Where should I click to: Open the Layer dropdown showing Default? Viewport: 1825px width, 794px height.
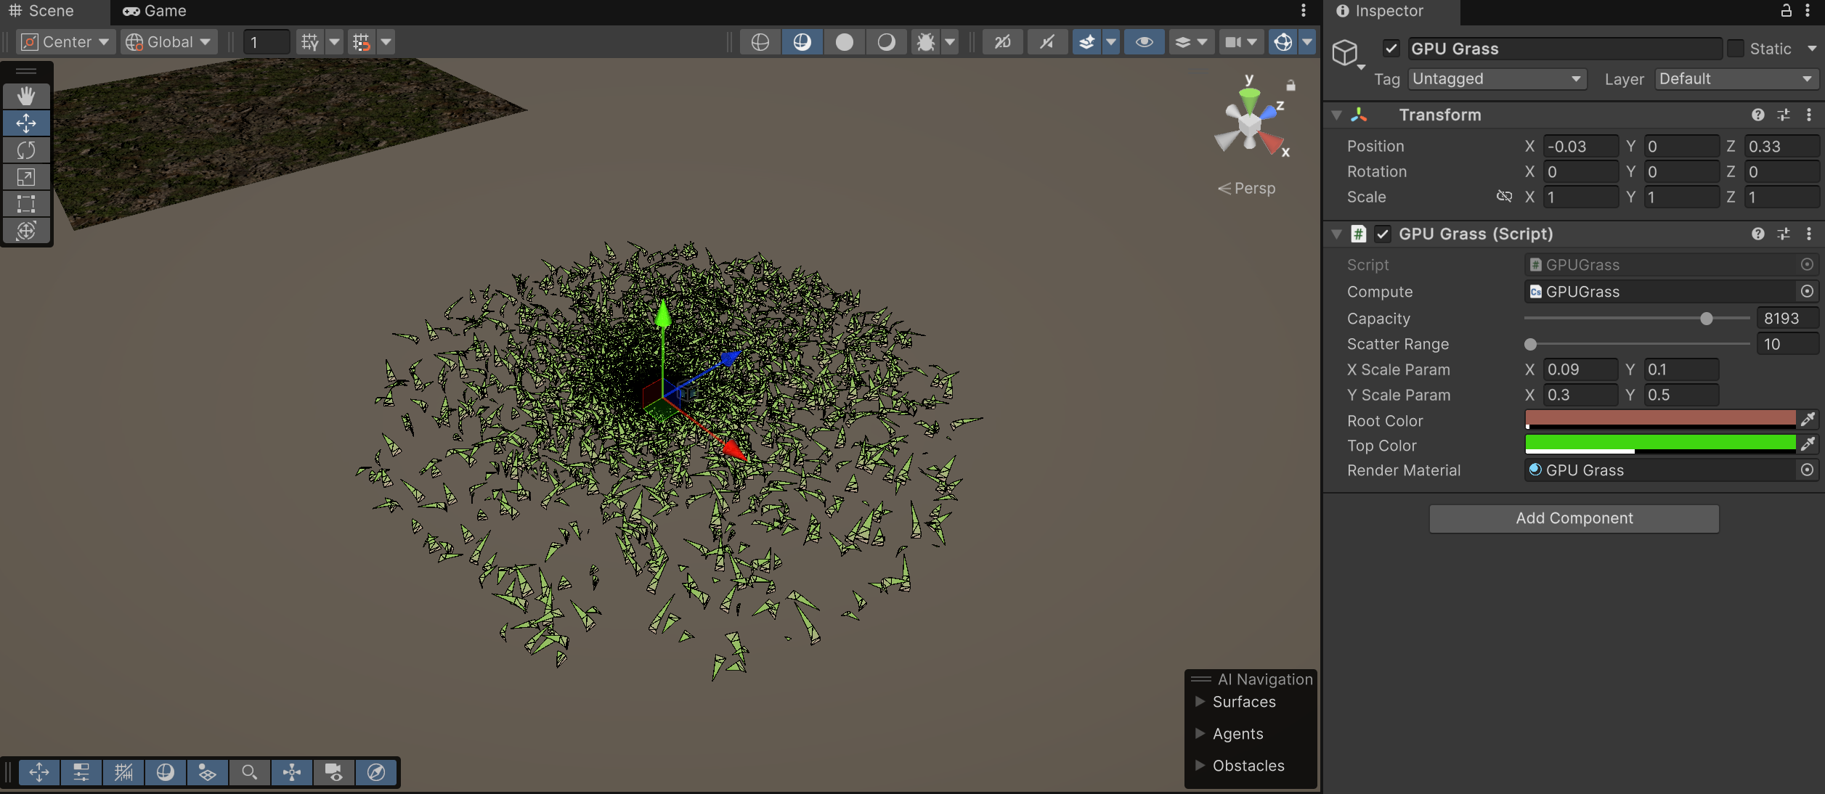(x=1736, y=79)
